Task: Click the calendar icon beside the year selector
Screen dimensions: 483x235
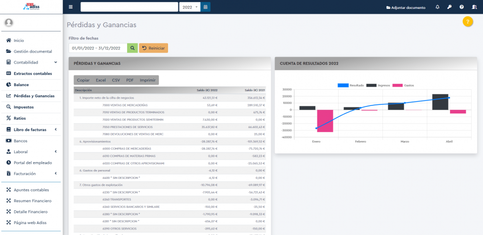Action: point(206,7)
